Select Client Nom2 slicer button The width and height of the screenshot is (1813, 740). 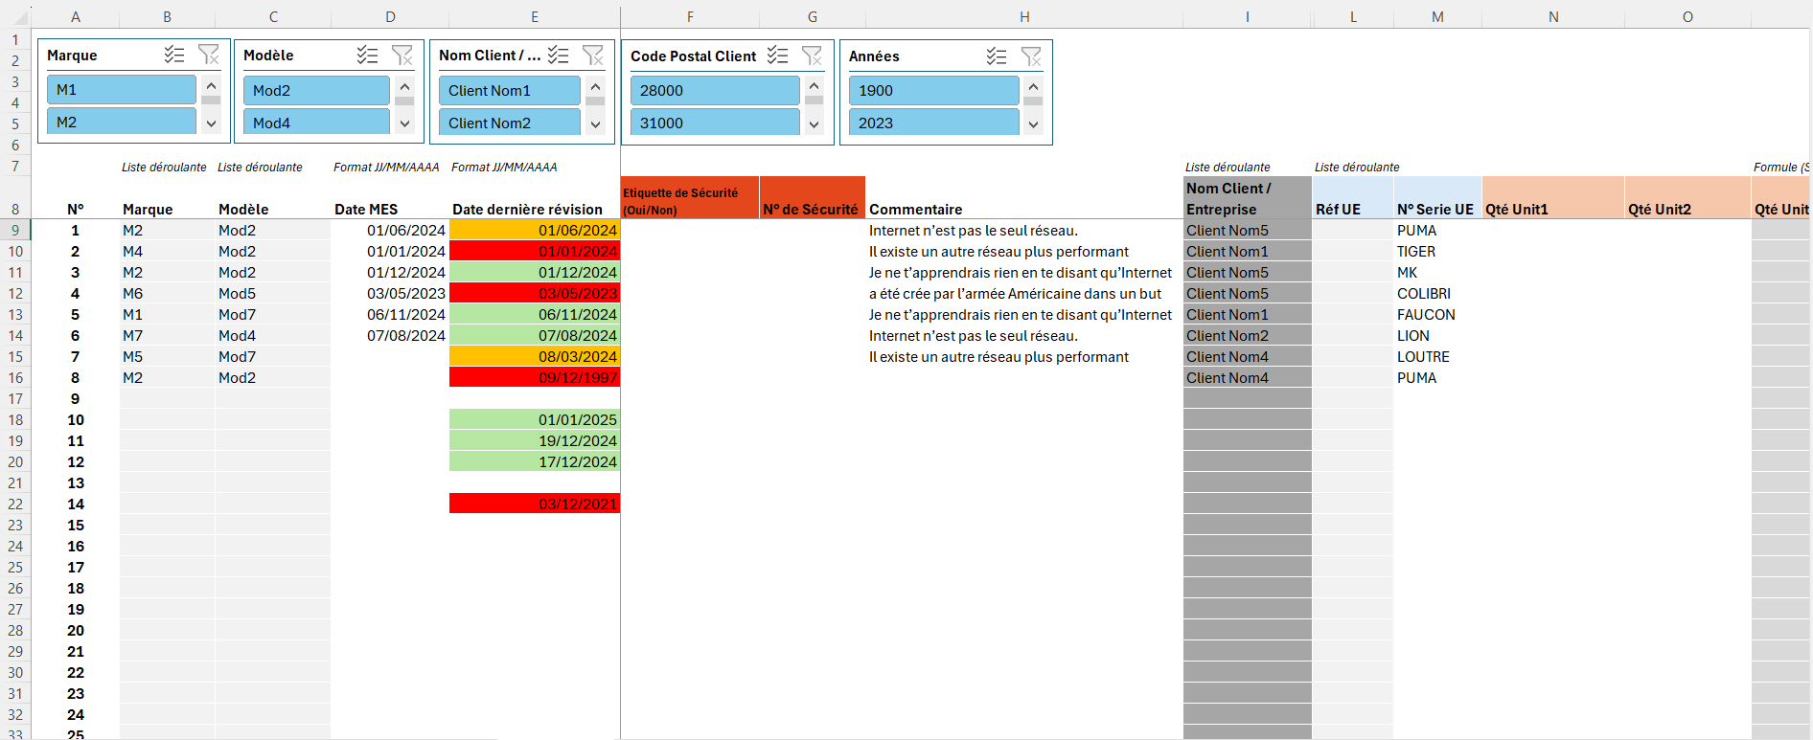point(509,123)
